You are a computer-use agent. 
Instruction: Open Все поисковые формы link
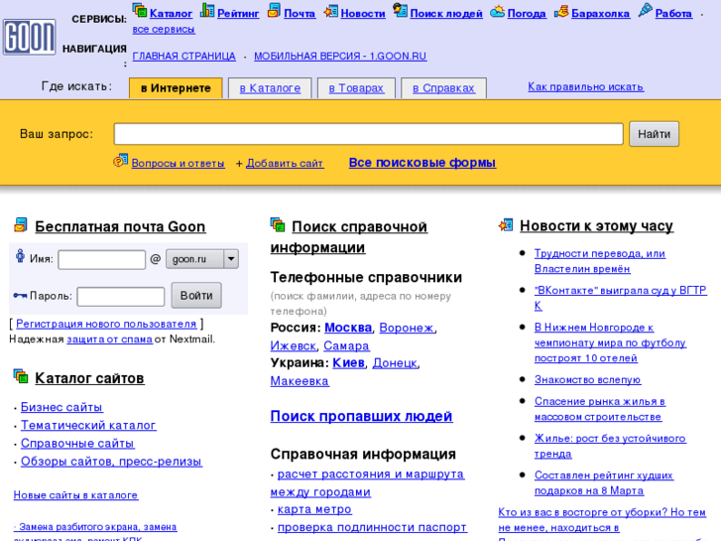click(x=422, y=163)
